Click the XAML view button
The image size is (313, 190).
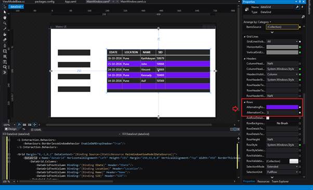coord(36,129)
